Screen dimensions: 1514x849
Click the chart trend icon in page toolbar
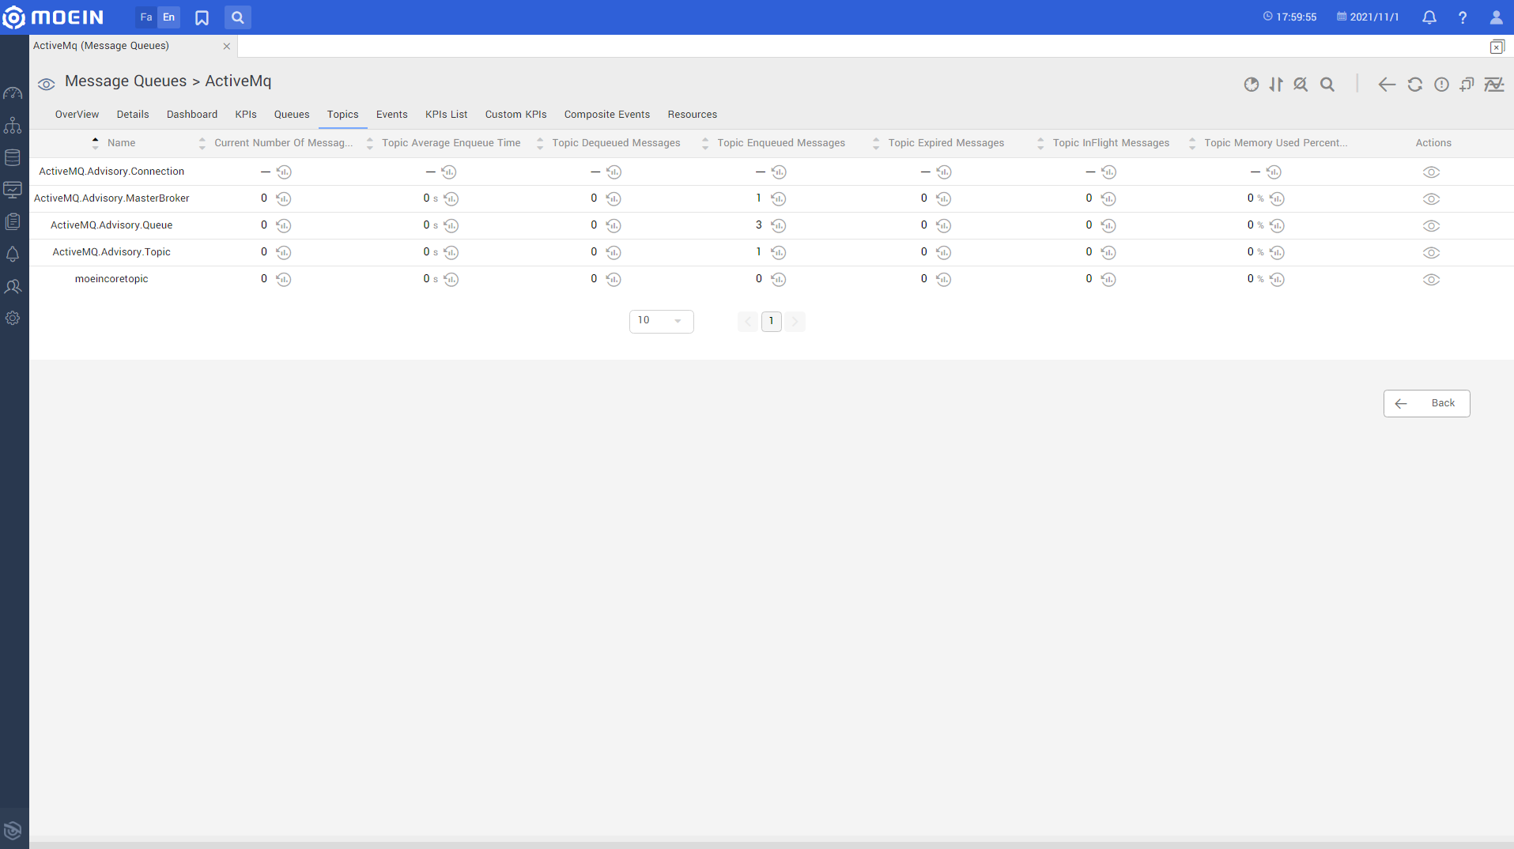(1494, 85)
